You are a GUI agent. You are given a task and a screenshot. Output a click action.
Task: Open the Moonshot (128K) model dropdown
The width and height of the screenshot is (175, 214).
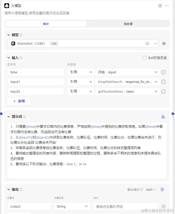(83, 44)
